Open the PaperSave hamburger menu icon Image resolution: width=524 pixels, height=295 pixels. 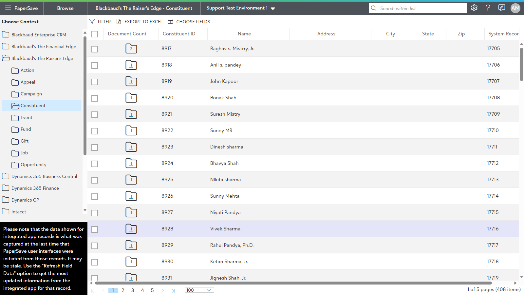click(8, 8)
